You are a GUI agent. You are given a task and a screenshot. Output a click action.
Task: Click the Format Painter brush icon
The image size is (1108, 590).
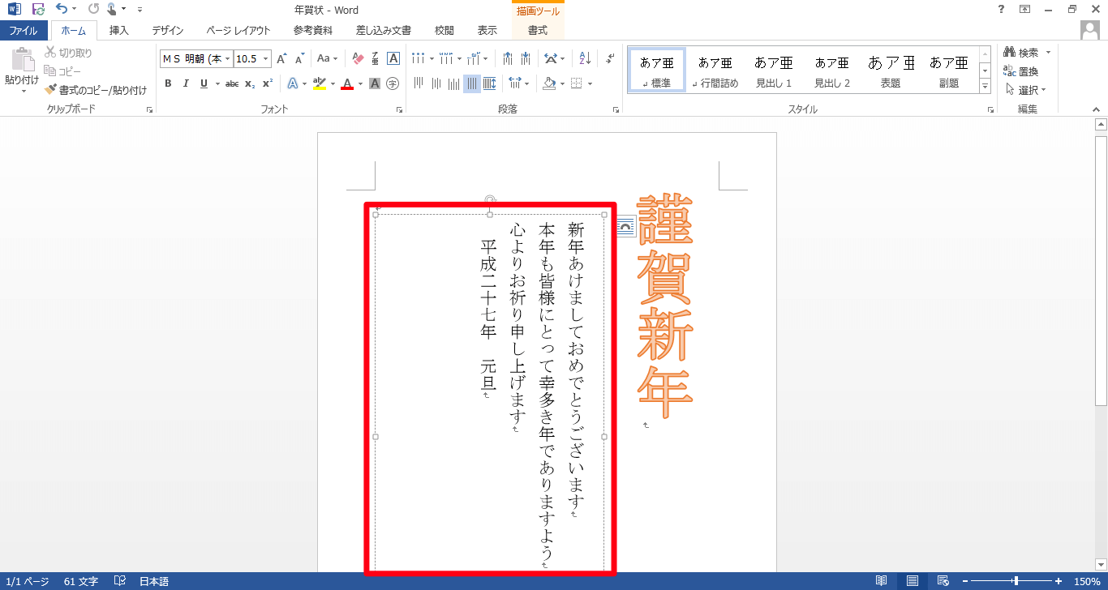coord(51,90)
